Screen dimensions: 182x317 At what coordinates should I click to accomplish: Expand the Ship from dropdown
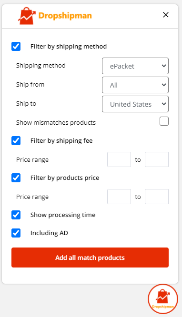[x=135, y=85]
